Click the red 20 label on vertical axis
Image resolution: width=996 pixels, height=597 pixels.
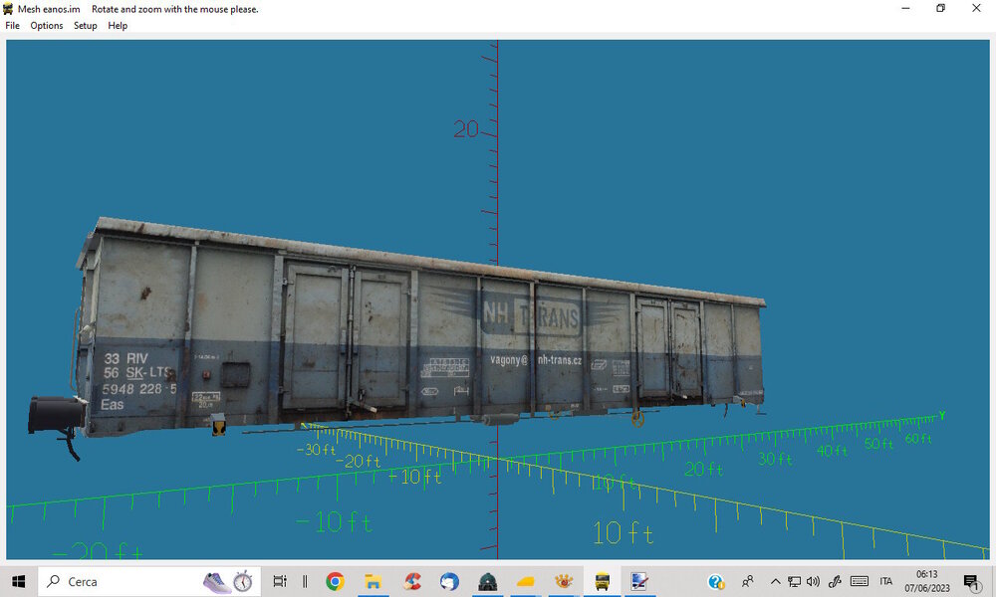(465, 129)
